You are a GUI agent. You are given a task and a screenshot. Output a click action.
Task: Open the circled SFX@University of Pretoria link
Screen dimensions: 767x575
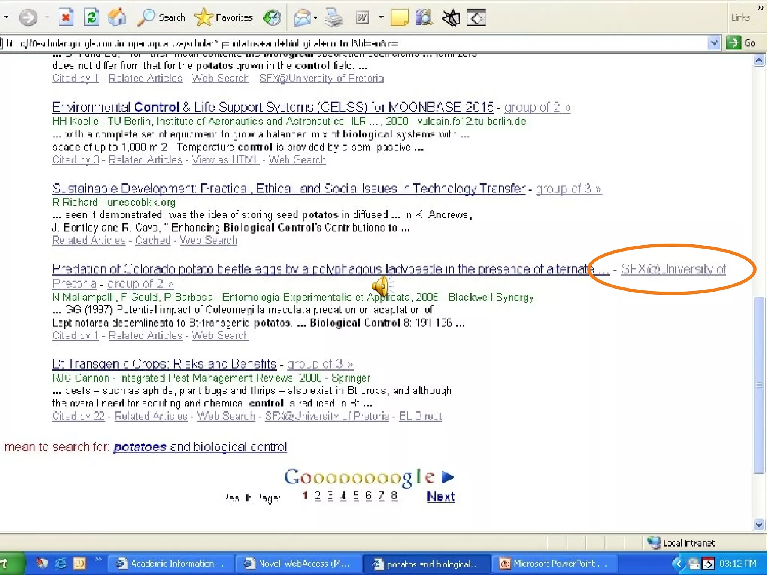coord(673,269)
